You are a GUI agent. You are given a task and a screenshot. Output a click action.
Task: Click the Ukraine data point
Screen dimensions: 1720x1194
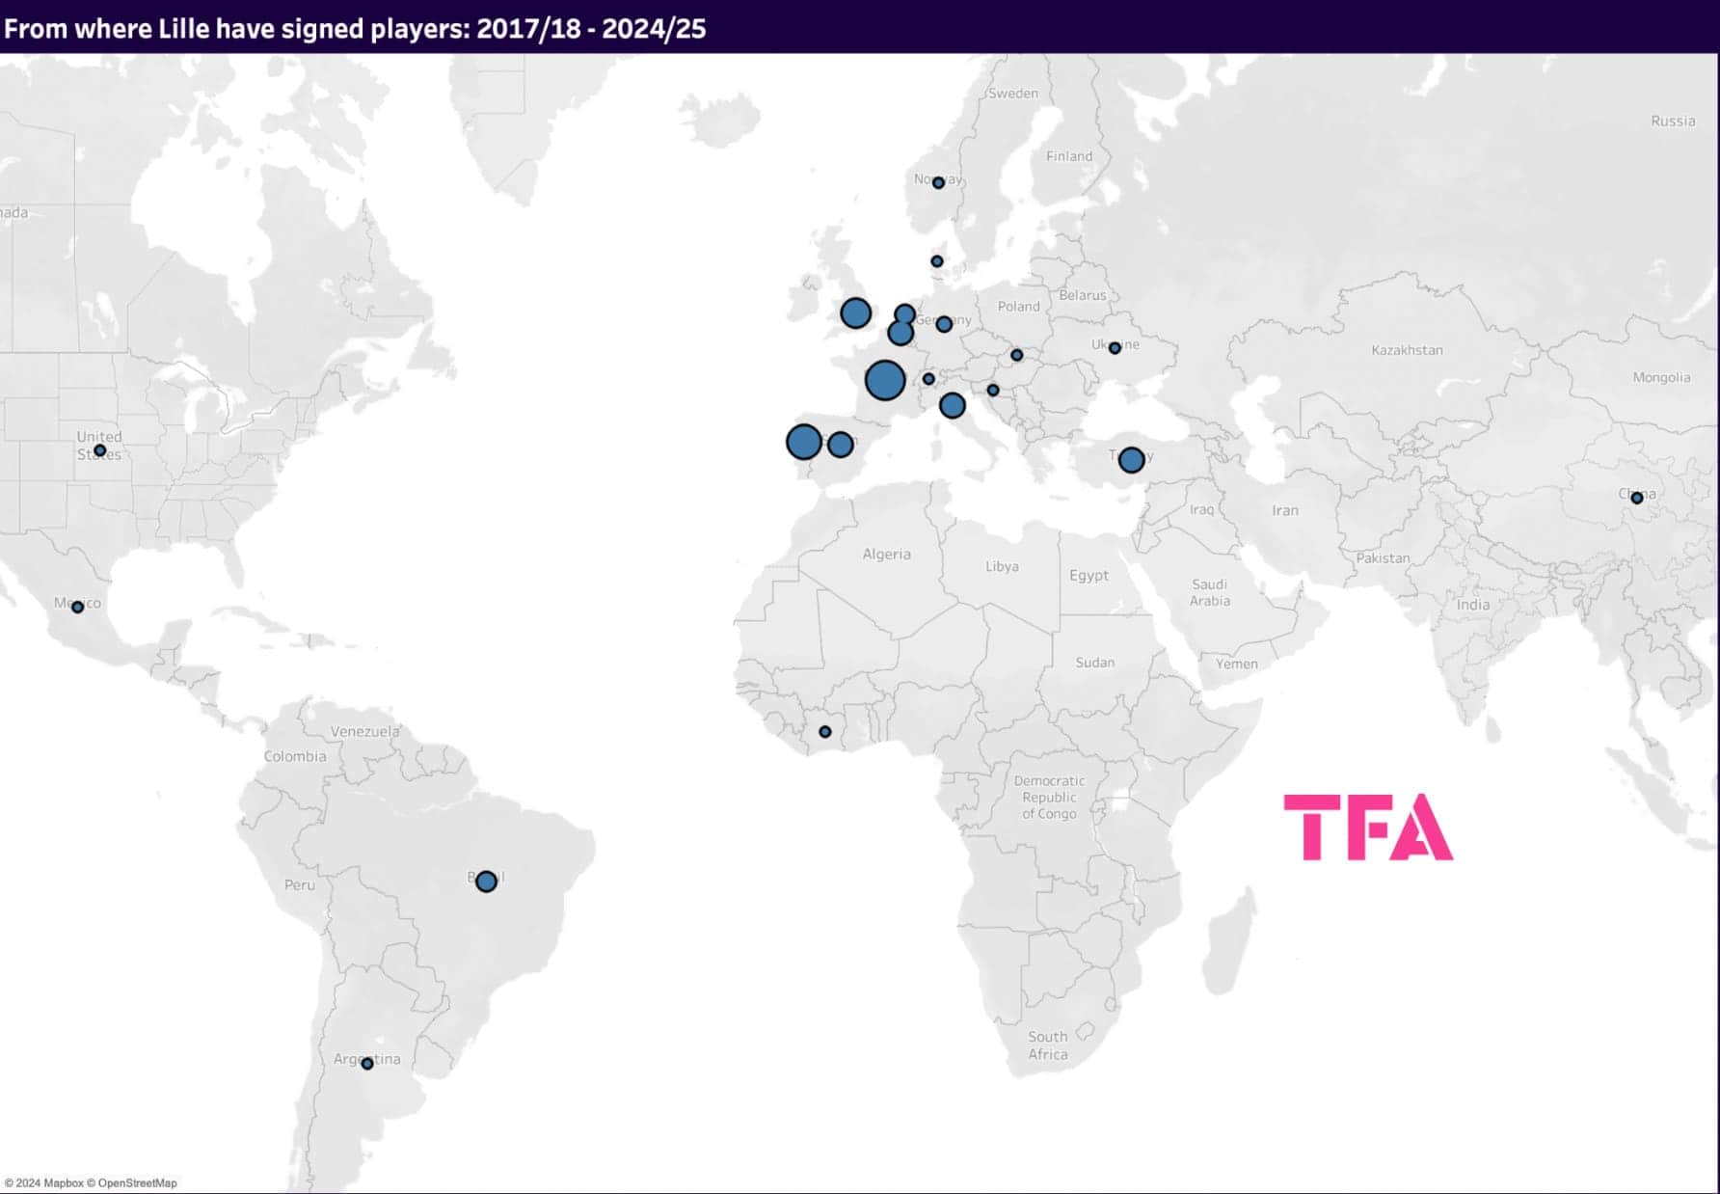click(1115, 348)
